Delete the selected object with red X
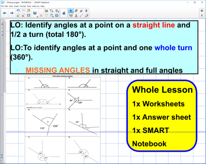Viewport: 206px width, 164px height. pyautogui.click(x=41, y=15)
